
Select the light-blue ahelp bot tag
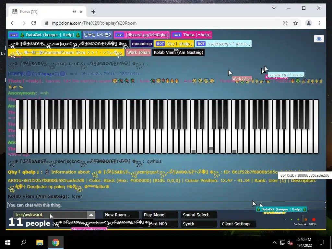[223, 44]
